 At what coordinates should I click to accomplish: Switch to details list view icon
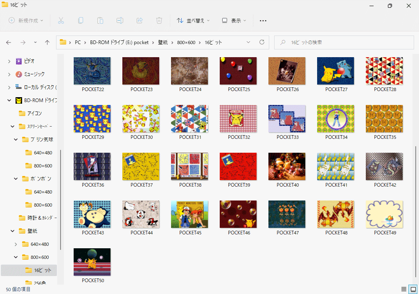point(404,289)
